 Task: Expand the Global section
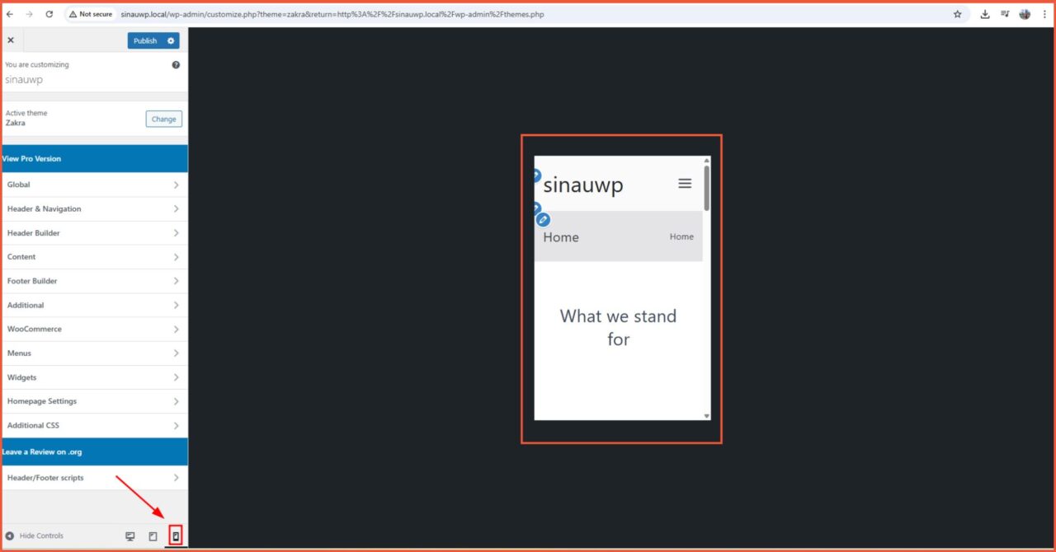point(95,185)
